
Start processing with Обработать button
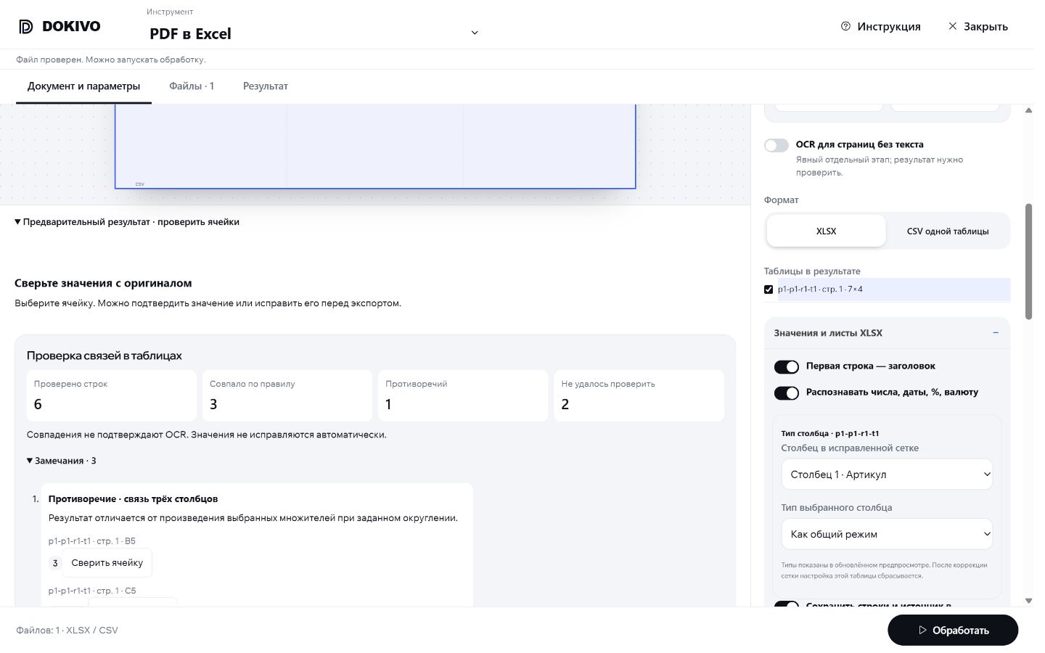point(953,630)
